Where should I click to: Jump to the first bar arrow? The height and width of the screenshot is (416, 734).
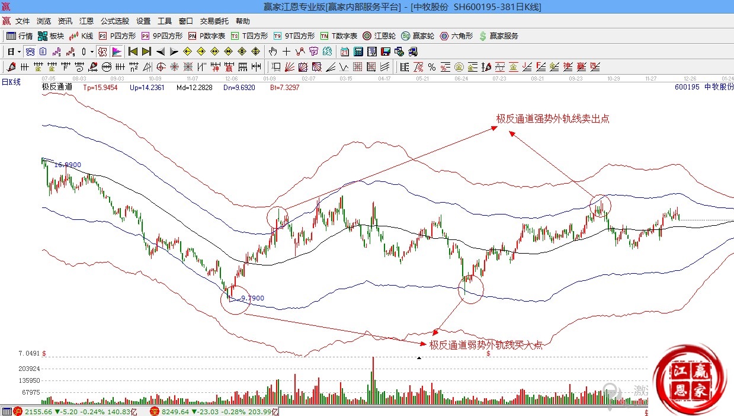coord(133,52)
